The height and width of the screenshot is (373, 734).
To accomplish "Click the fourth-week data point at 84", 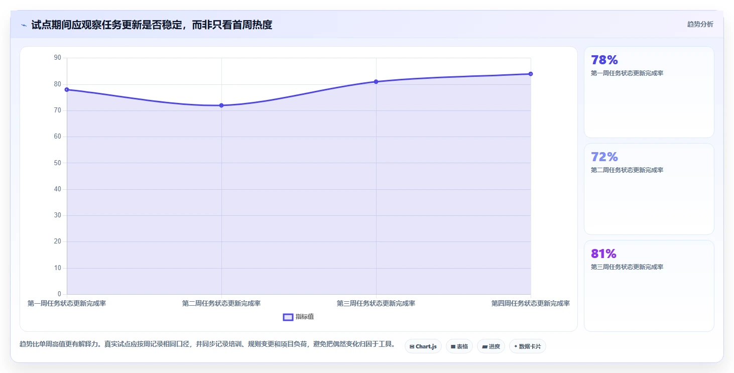I will 531,74.
